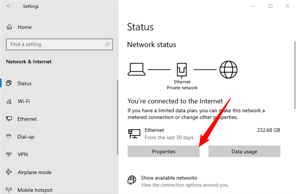Viewport: 296px width, 194px height.
Task: Click the Home house icon
Action: tap(9, 27)
